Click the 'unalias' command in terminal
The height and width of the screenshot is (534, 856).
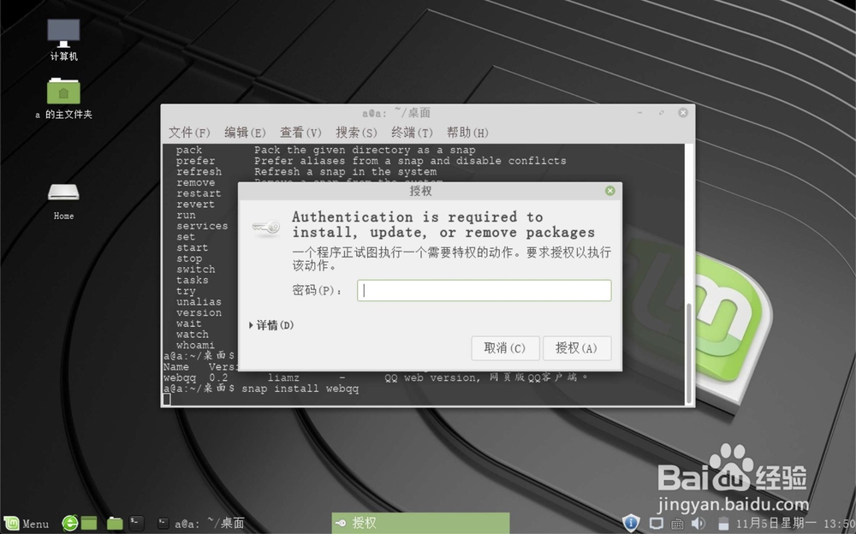coord(199,302)
